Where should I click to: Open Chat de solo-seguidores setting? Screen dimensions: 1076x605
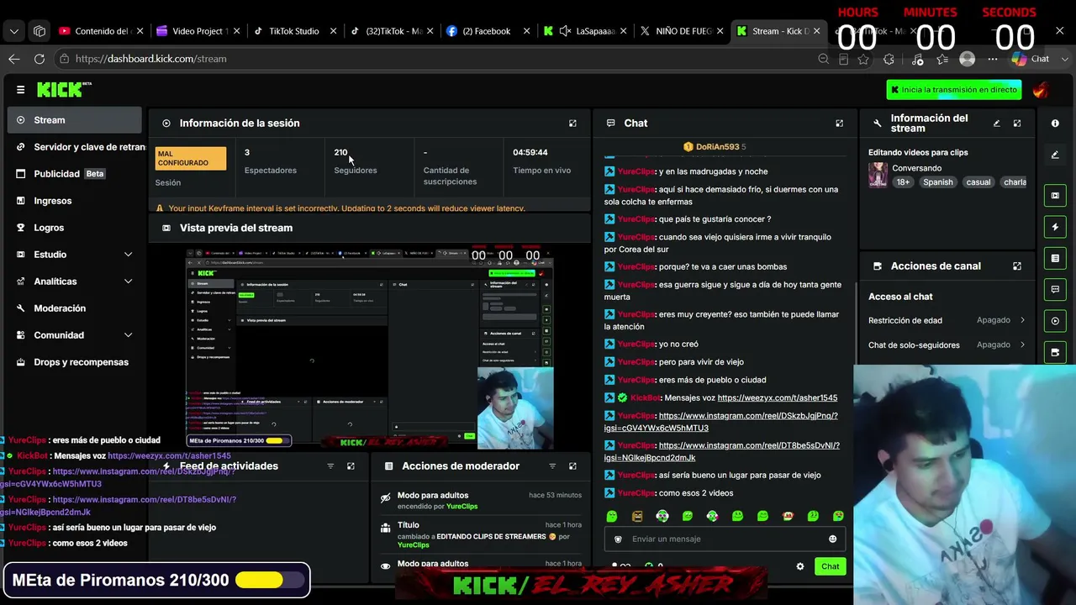[947, 345]
